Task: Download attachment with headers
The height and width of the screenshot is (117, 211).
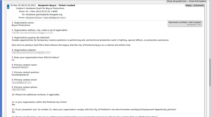Action: point(195,22)
